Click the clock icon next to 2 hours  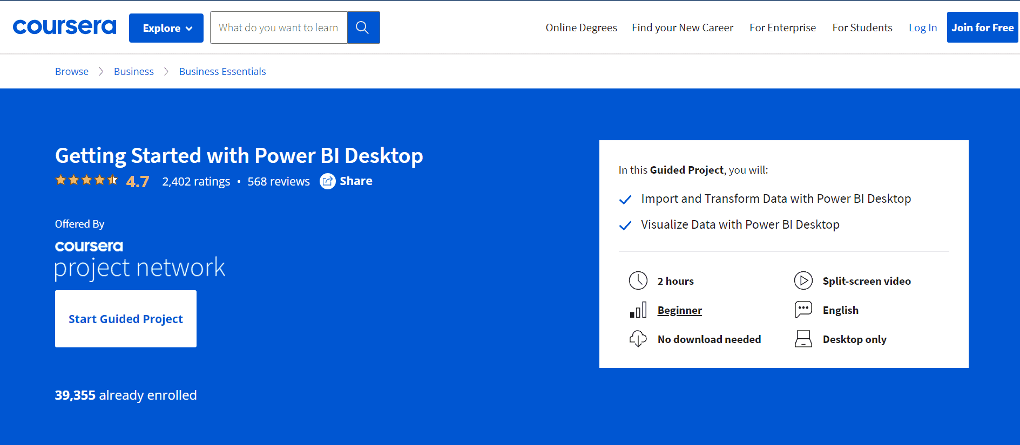click(x=638, y=280)
